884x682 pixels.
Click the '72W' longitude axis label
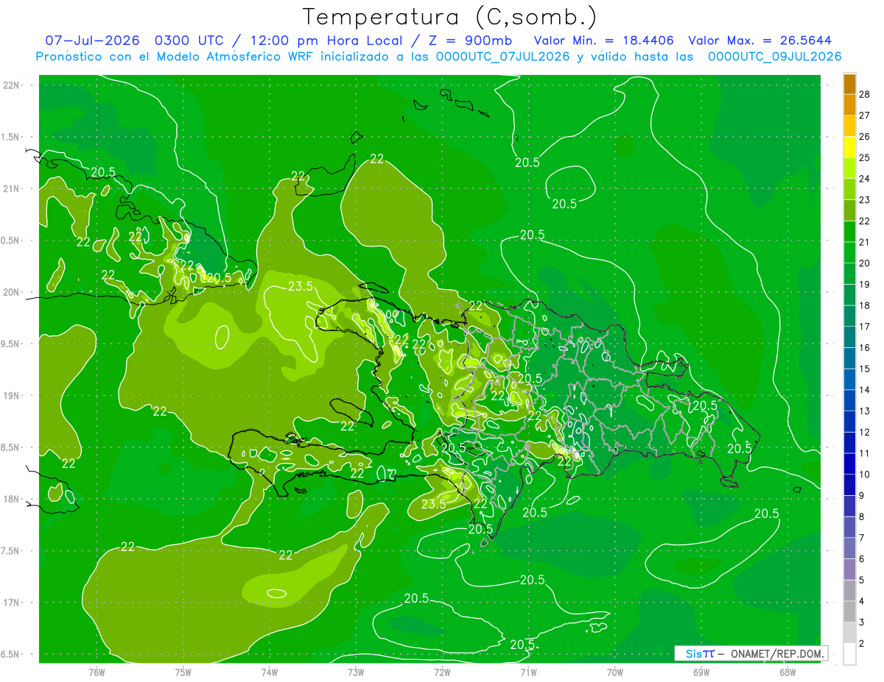click(x=442, y=672)
